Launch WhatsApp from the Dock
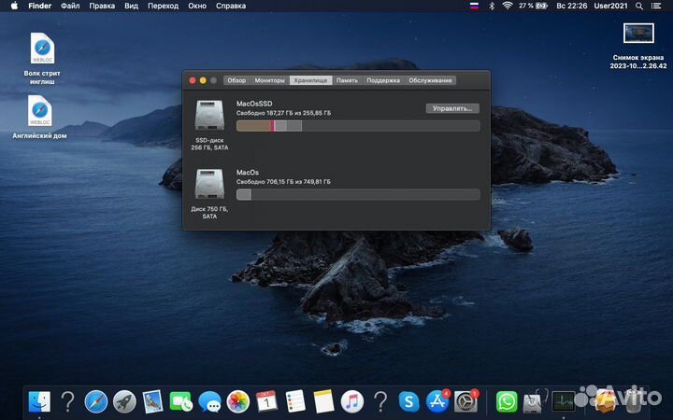The image size is (673, 420). click(507, 401)
